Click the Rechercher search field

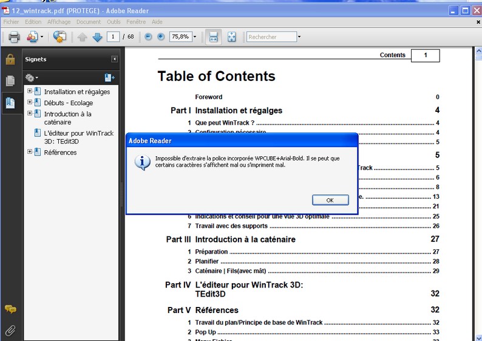click(271, 37)
